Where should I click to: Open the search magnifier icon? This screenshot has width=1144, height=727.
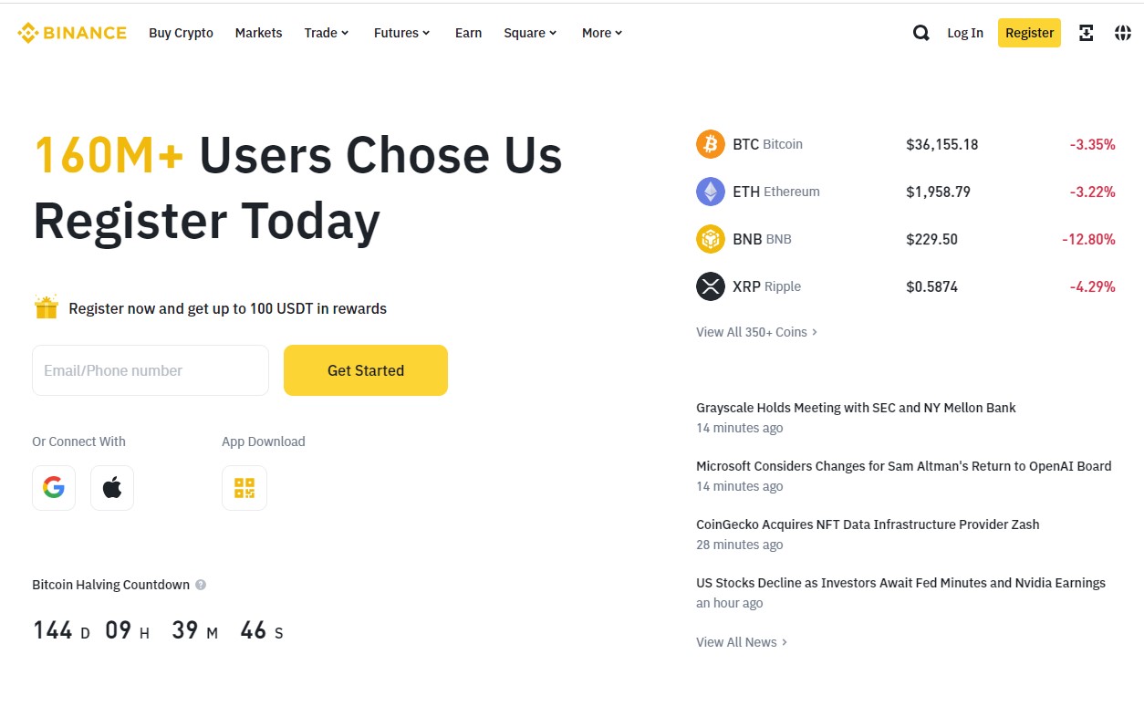pyautogui.click(x=921, y=33)
